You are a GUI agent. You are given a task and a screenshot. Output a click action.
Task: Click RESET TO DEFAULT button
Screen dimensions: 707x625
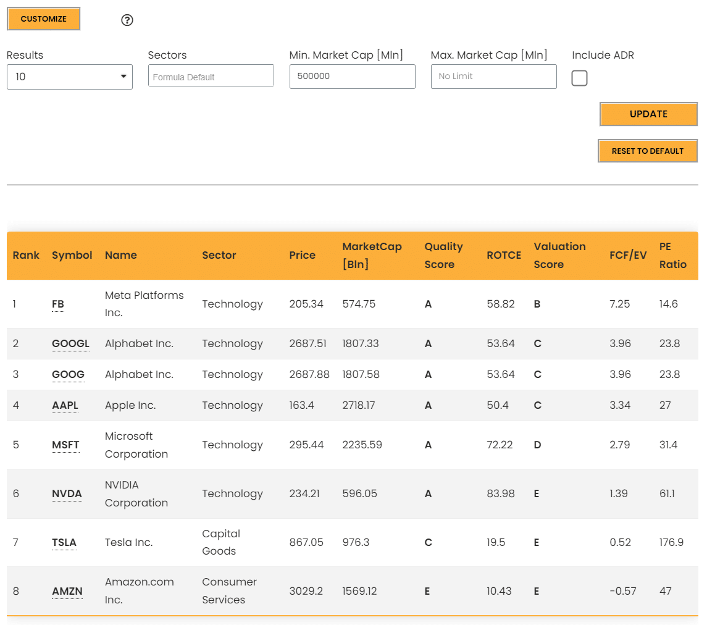click(648, 151)
